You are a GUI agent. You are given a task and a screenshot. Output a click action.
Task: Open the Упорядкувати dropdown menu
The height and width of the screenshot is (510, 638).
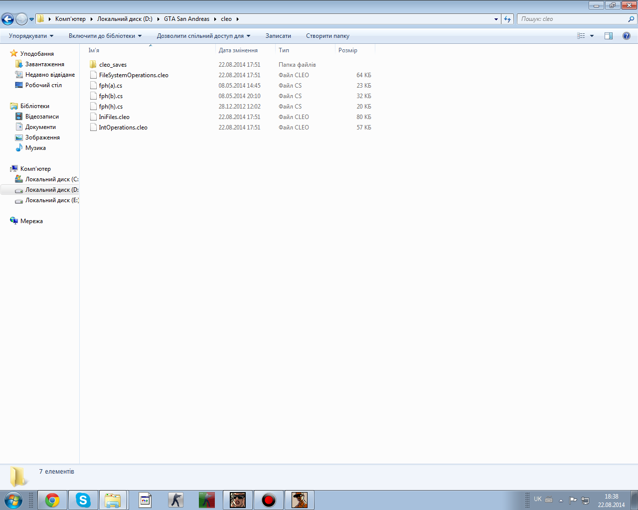(31, 36)
